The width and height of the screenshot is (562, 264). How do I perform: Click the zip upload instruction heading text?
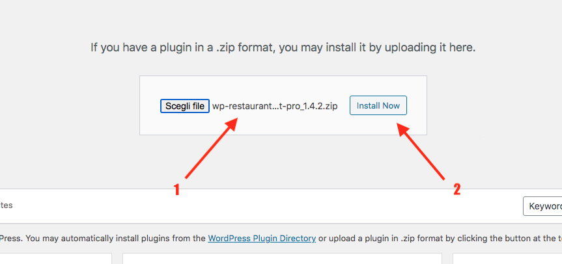[283, 47]
